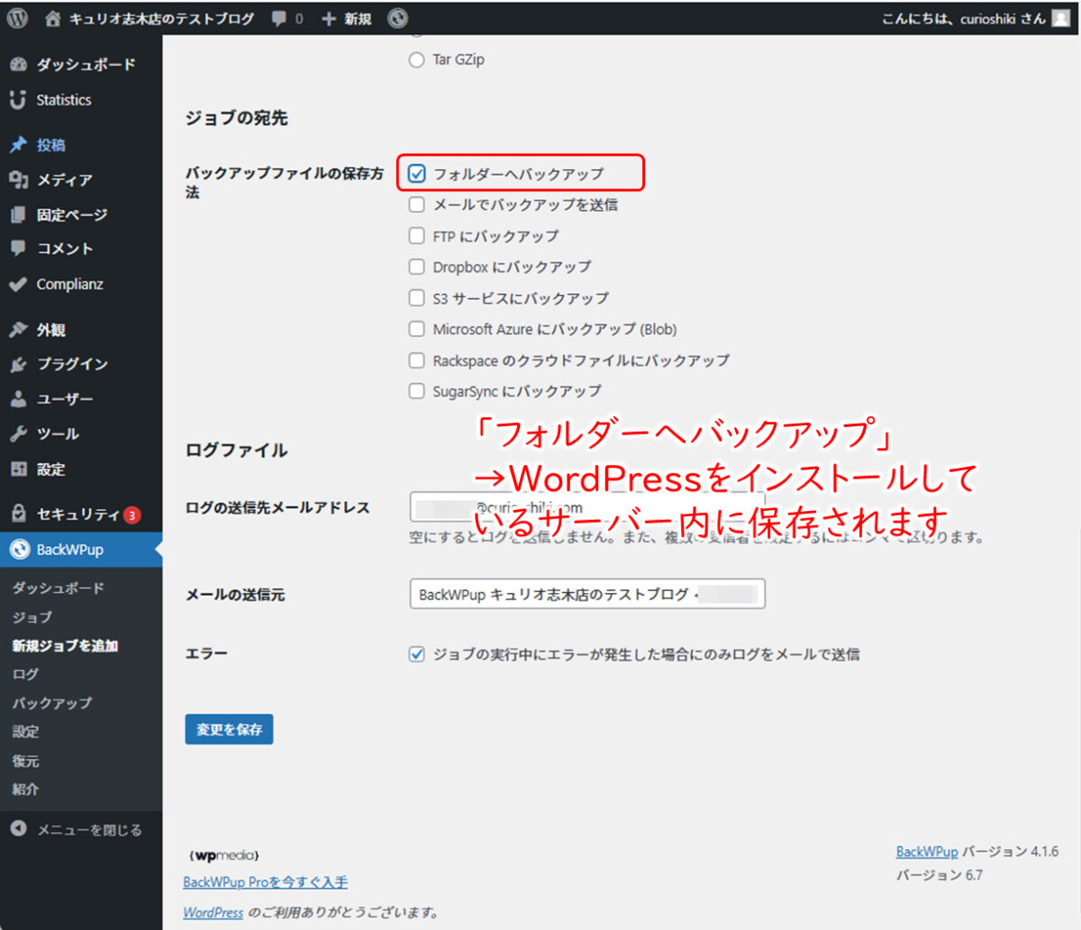Enable FTP にバックアップ checkbox

tap(416, 236)
